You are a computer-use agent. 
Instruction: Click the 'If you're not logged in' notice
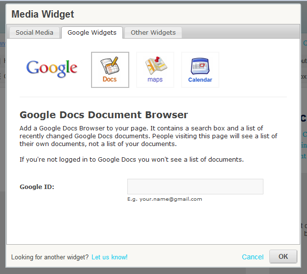click(132, 160)
